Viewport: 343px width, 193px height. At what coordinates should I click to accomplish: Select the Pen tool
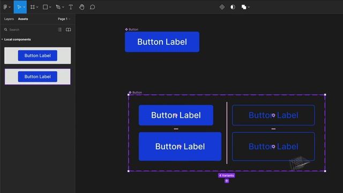click(58, 7)
